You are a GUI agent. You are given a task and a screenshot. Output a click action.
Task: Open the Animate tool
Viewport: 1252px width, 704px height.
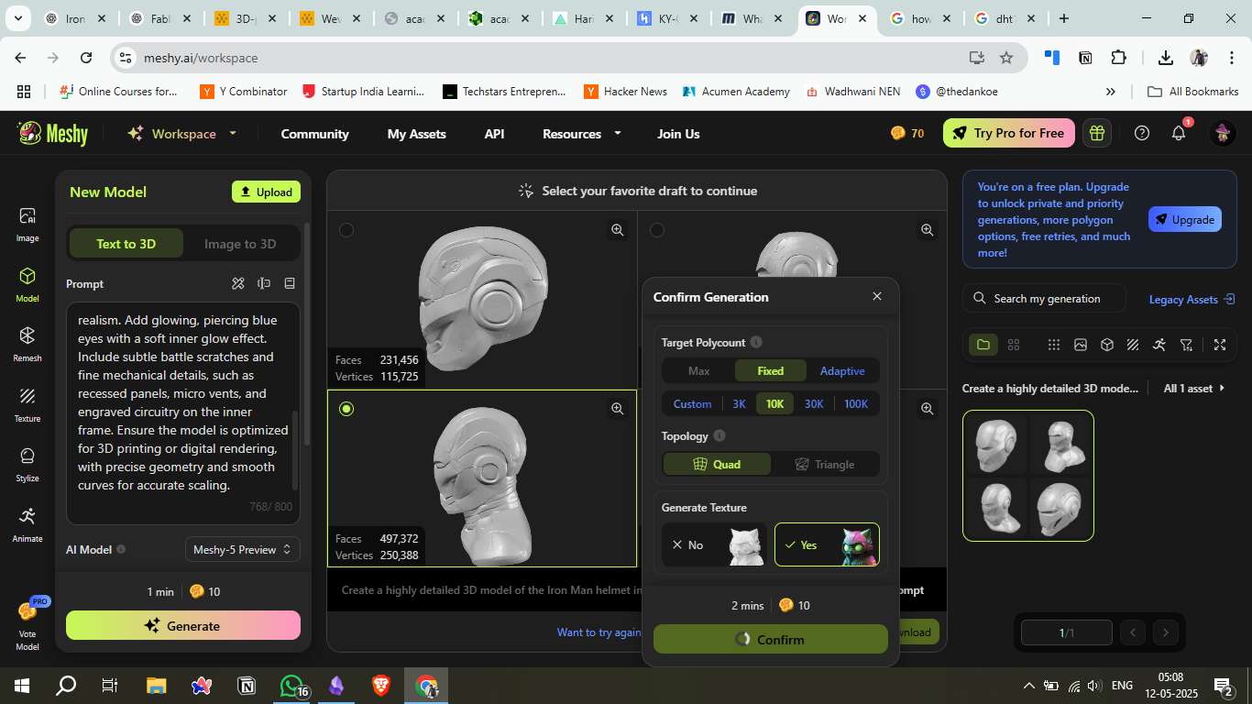(27, 525)
